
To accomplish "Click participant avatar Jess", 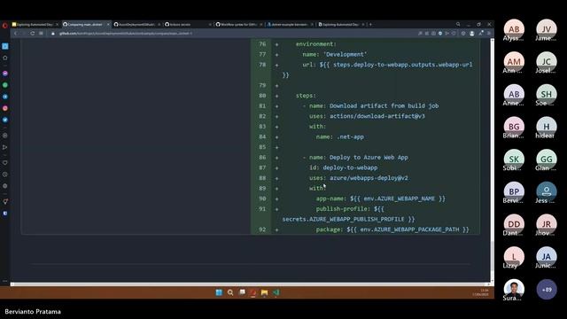I will coord(547,192).
